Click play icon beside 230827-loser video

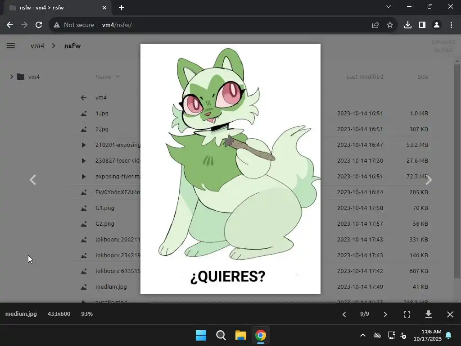(x=83, y=161)
